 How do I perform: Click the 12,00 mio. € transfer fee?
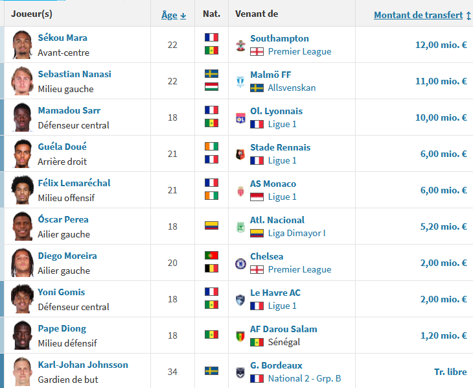441,45
